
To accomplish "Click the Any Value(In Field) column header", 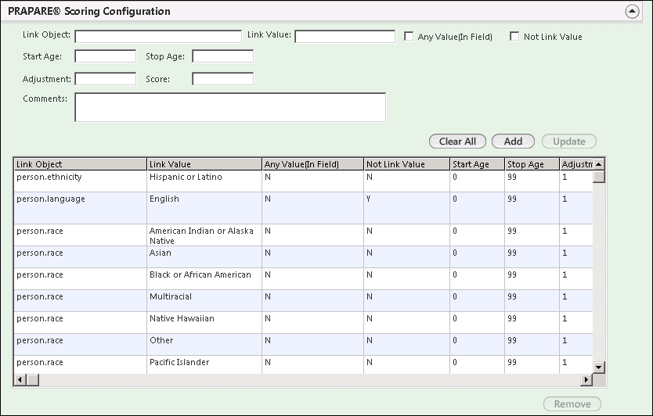I will [x=312, y=164].
